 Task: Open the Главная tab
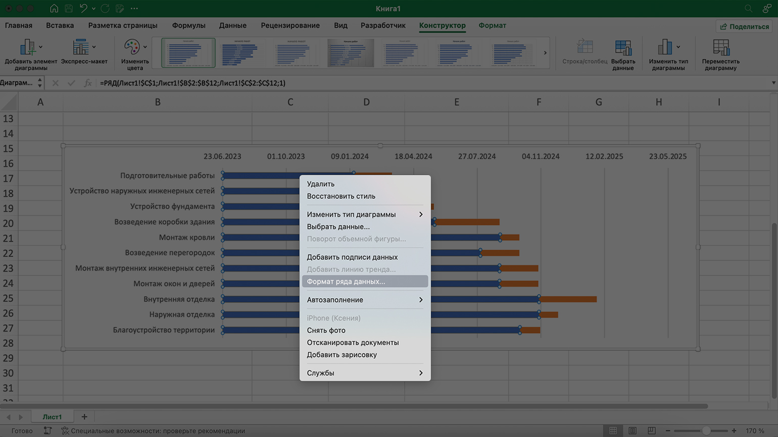(19, 25)
